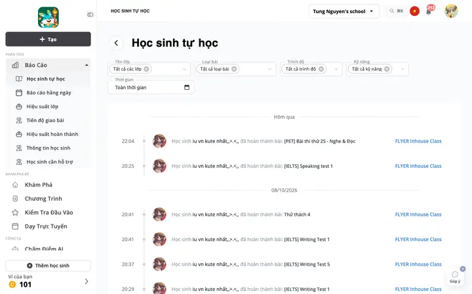The height and width of the screenshot is (294, 472).
Task: Click the gold coin wallet icon
Action: [12, 284]
